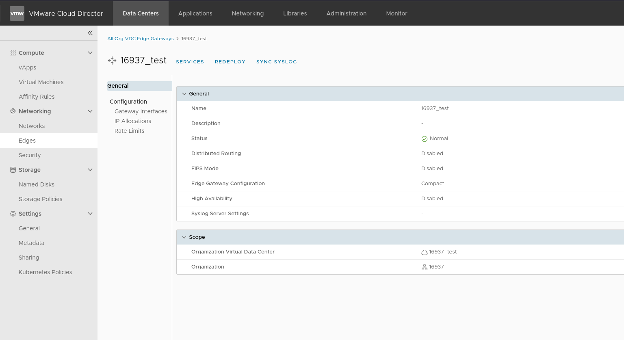Click the edge gateway icon beside 16937_test title

tap(112, 61)
